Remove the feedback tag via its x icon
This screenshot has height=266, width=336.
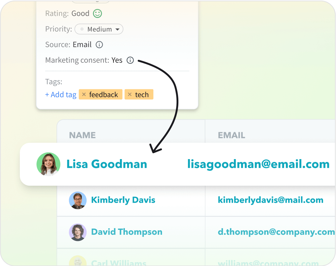83,94
